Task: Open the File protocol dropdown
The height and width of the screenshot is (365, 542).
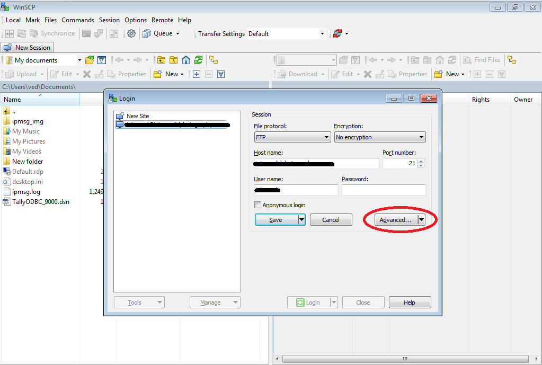Action: (292, 137)
